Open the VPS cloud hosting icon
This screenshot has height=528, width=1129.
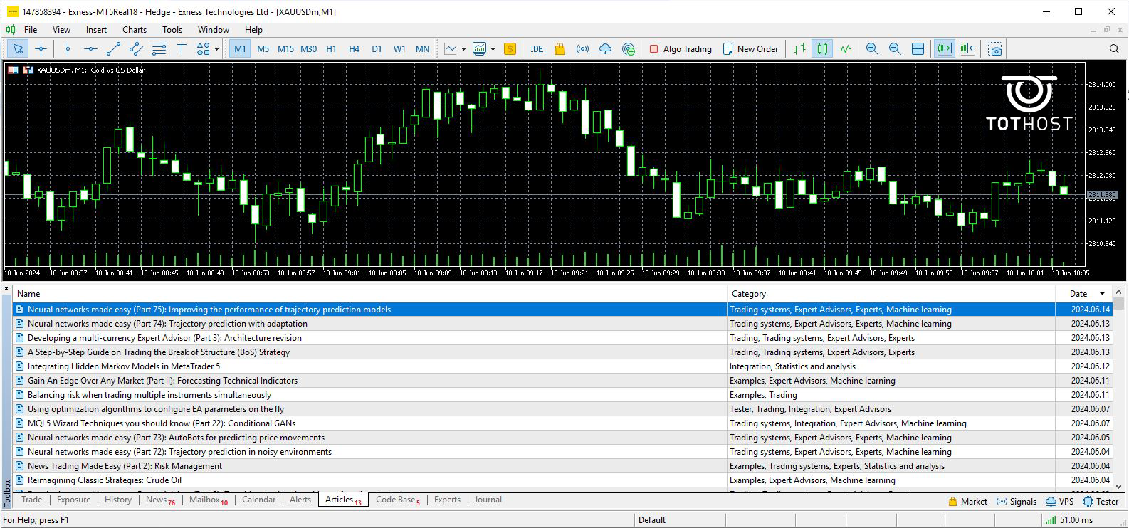[x=605, y=48]
